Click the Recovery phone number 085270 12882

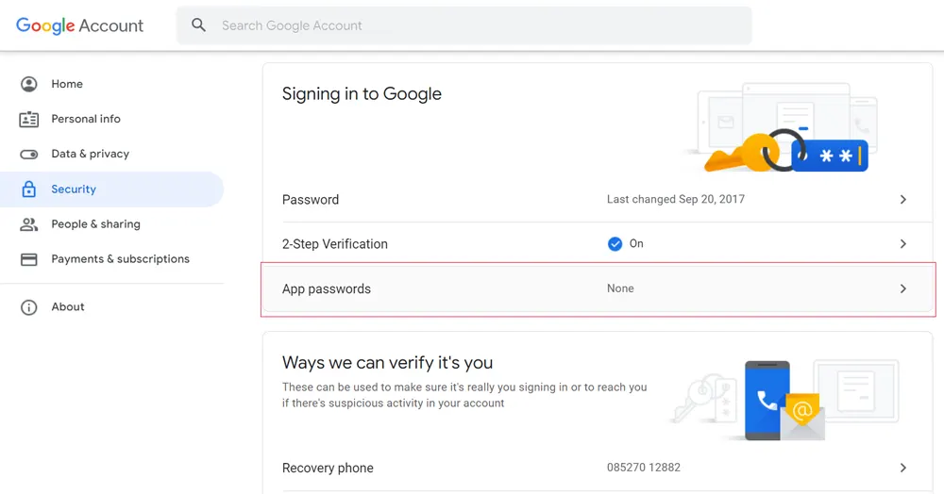[x=643, y=468]
